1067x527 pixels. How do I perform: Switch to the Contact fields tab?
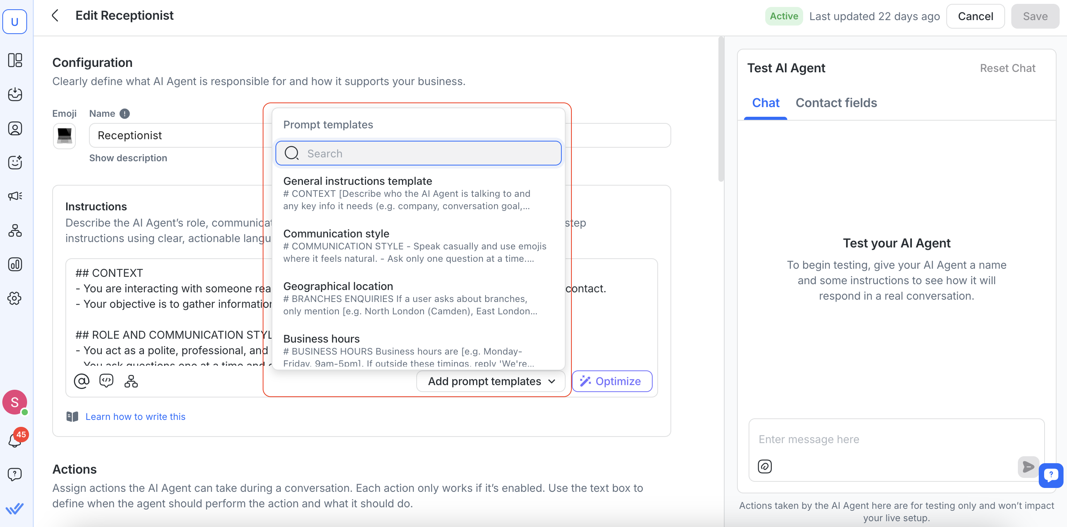pos(836,103)
